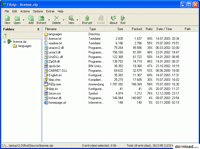The height and width of the screenshot is (149, 200).
Task: Select the CABINET.DLL file name
Action: [x=58, y=71]
